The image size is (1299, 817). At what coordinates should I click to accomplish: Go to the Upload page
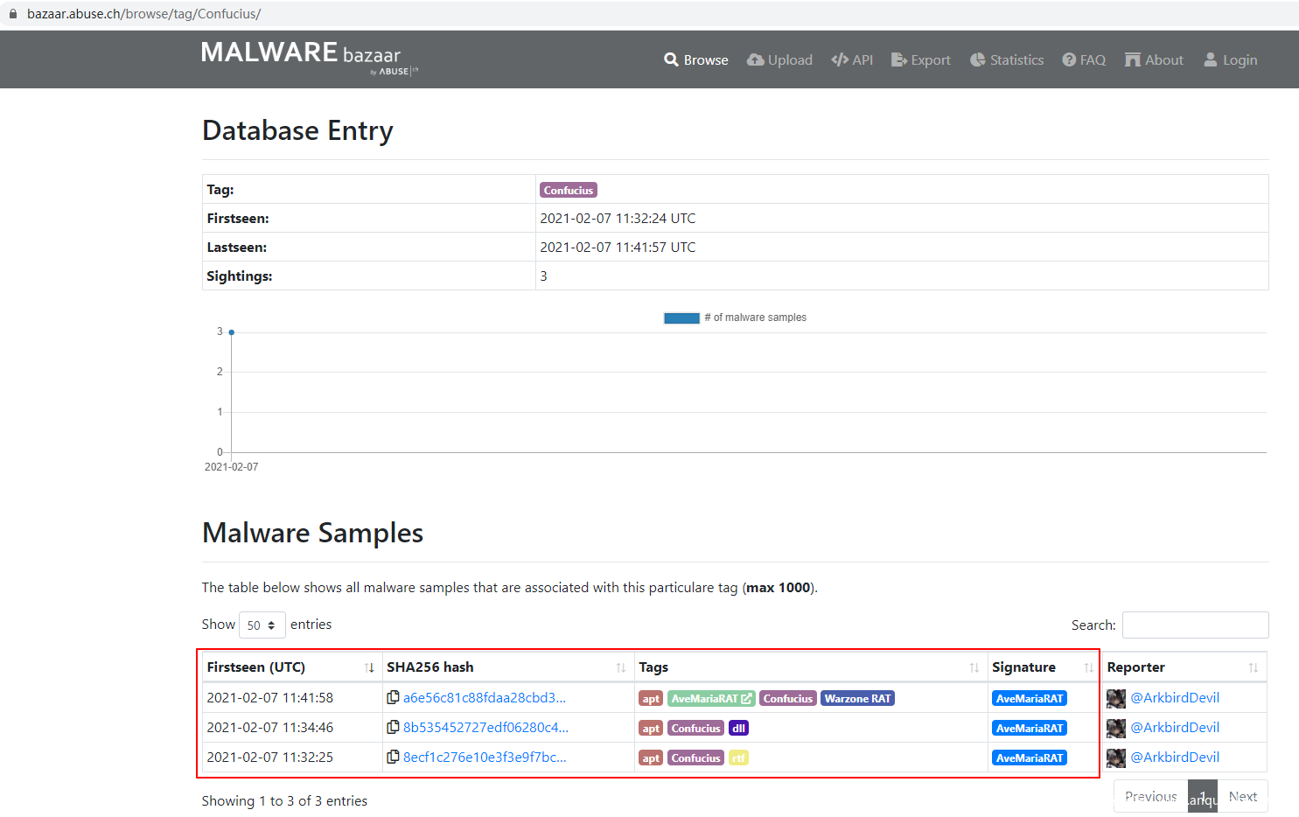[x=779, y=60]
